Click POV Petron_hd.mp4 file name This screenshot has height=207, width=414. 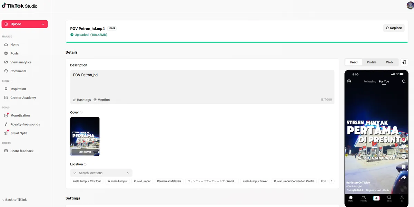[x=87, y=29]
